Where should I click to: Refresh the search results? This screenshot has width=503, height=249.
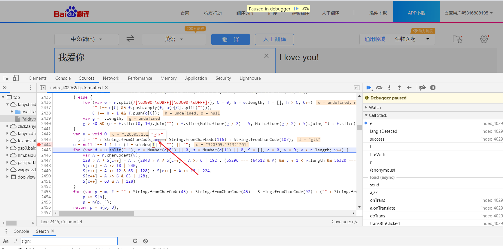point(135,241)
